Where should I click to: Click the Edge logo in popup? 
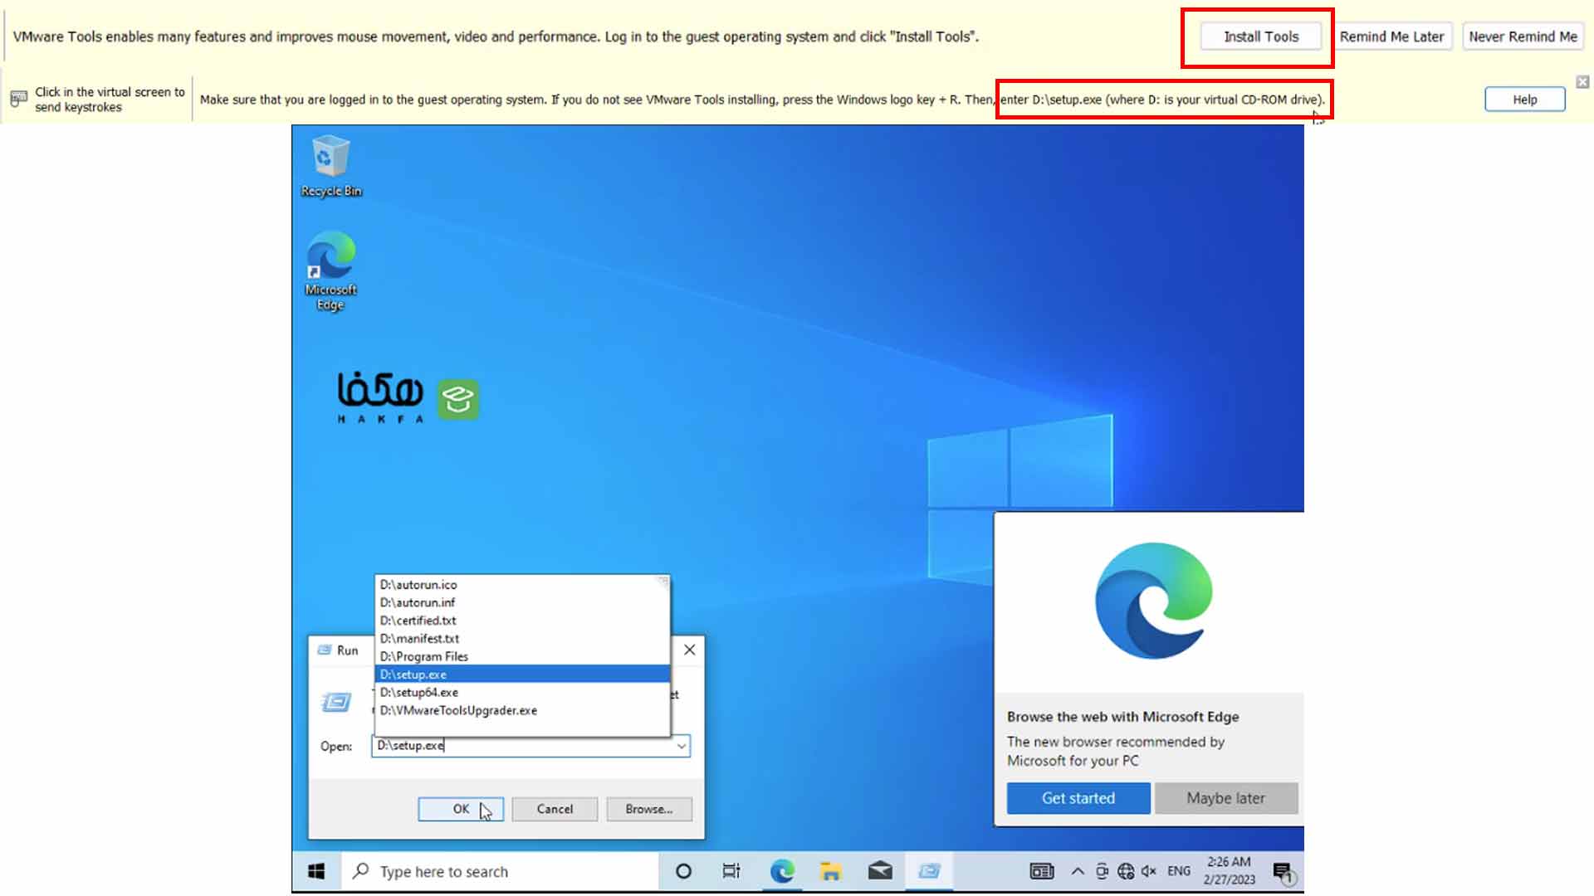pyautogui.click(x=1154, y=601)
